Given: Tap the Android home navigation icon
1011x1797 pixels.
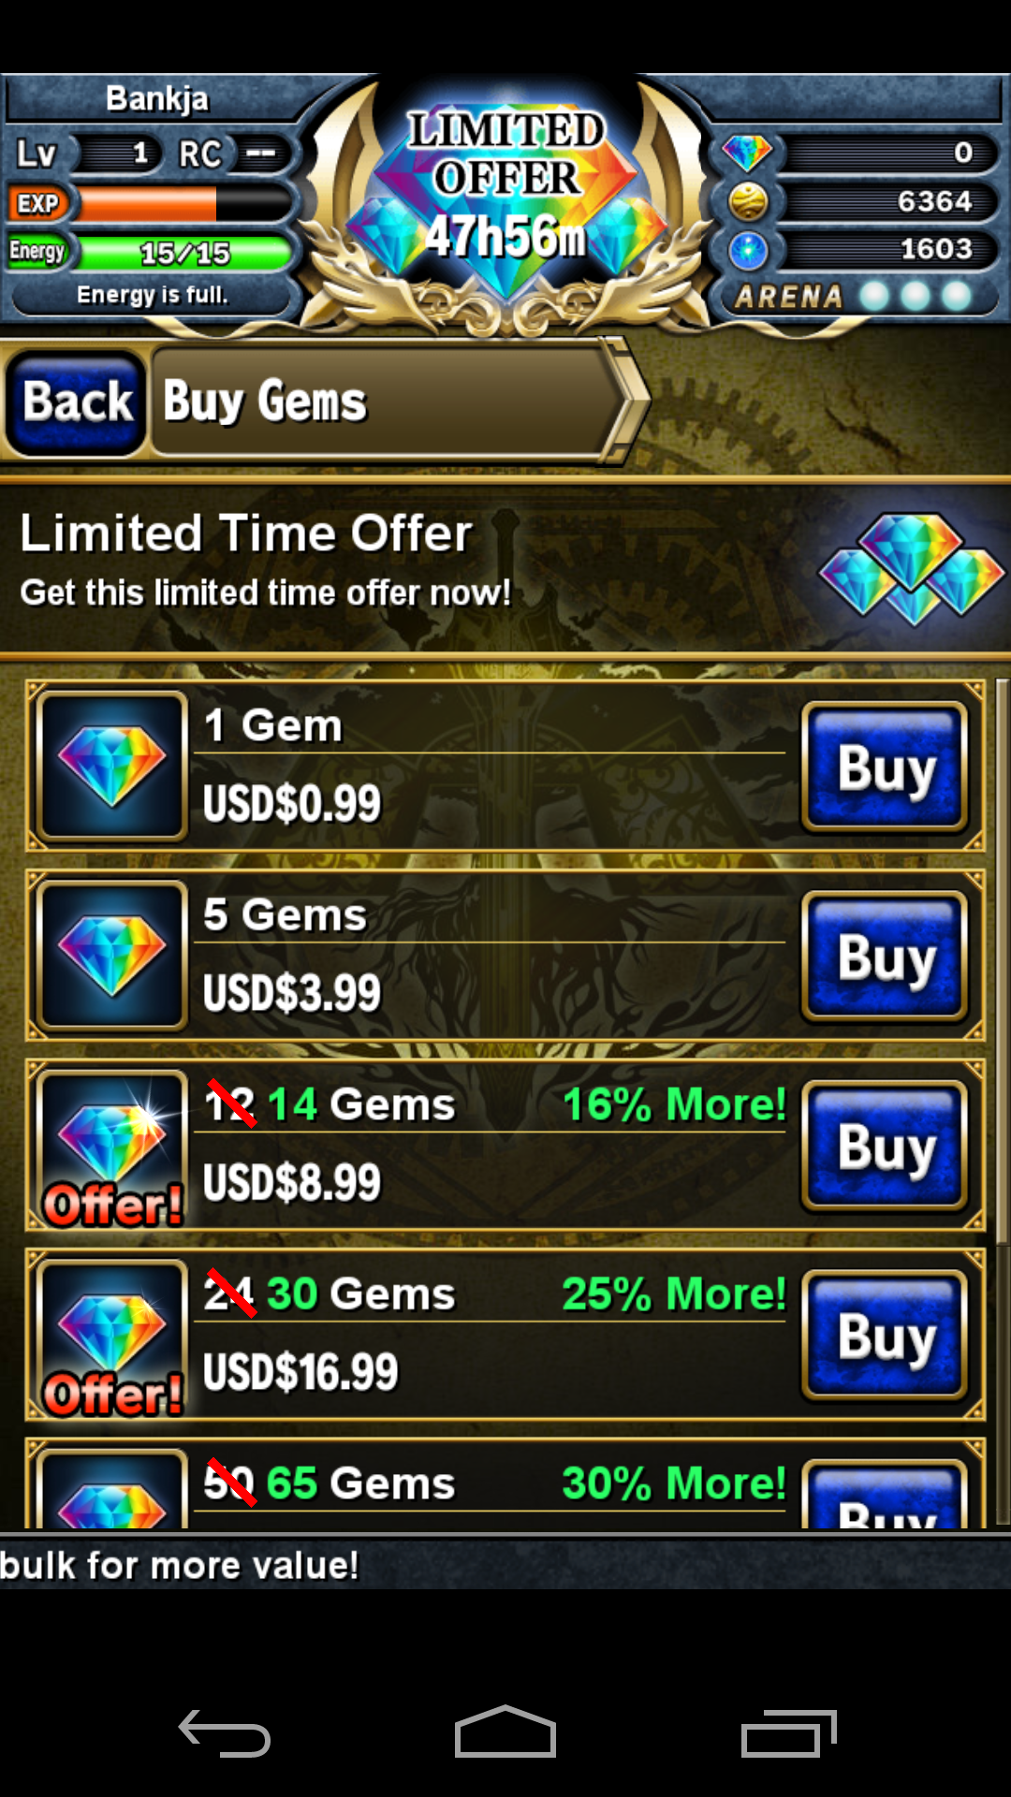Looking at the screenshot, I should pyautogui.click(x=505, y=1732).
